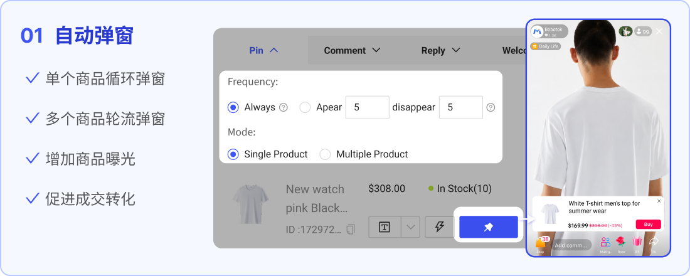Select the Always frequency radio button
This screenshot has height=276, width=690.
pyautogui.click(x=233, y=107)
